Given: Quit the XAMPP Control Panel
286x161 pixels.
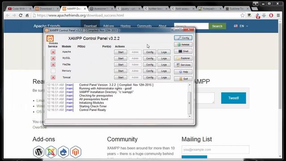Looking at the screenshot, I should point(183,79).
